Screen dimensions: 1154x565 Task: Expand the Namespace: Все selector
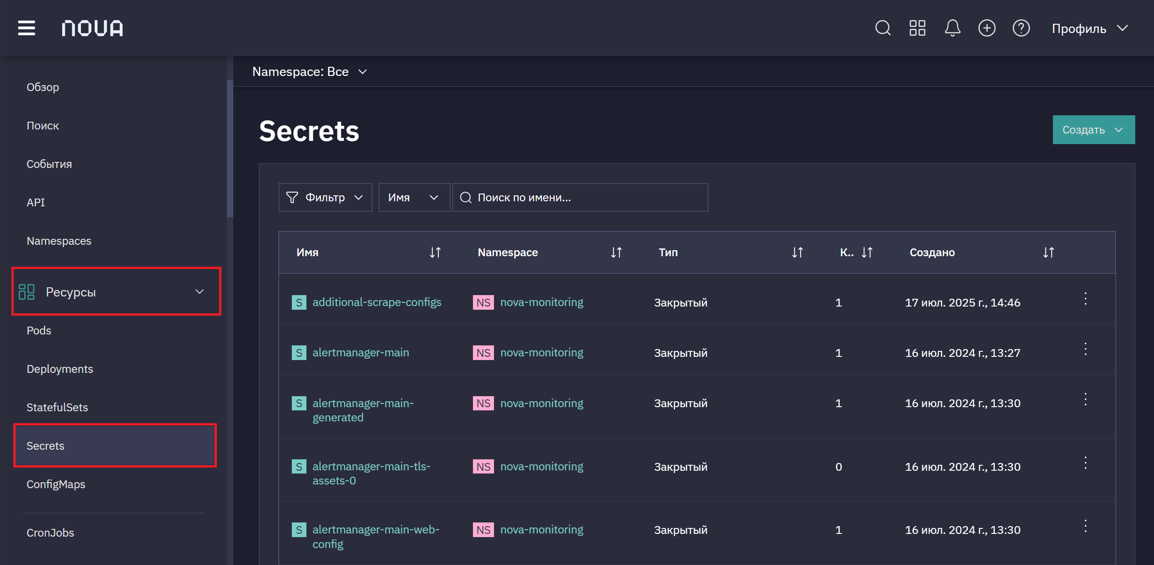pyautogui.click(x=310, y=72)
